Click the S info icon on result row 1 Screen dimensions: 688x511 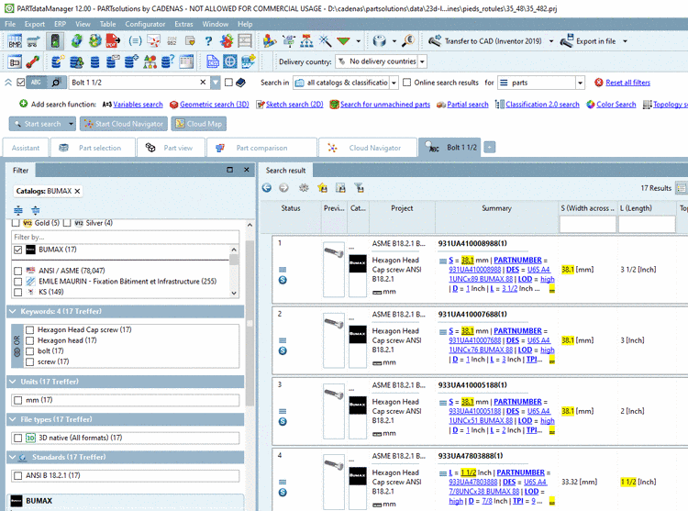(x=283, y=281)
